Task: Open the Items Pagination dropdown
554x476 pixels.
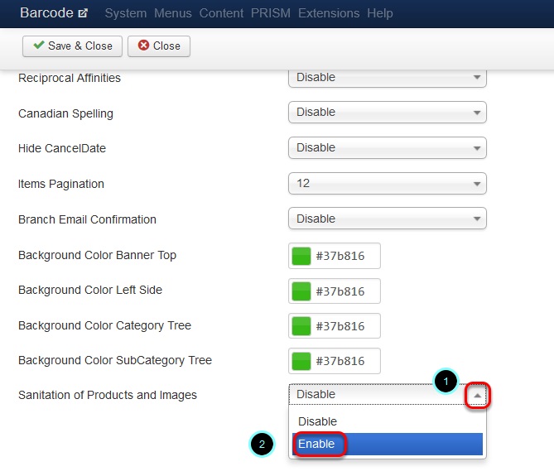Action: [388, 183]
